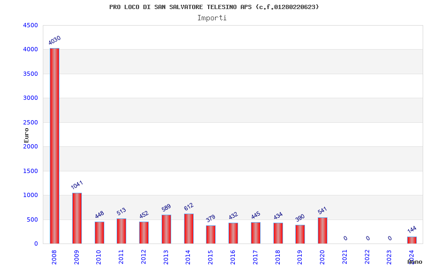The height and width of the screenshot is (267, 428).
Task: Click the 2013 bar labeled 589
Action: pyautogui.click(x=166, y=229)
